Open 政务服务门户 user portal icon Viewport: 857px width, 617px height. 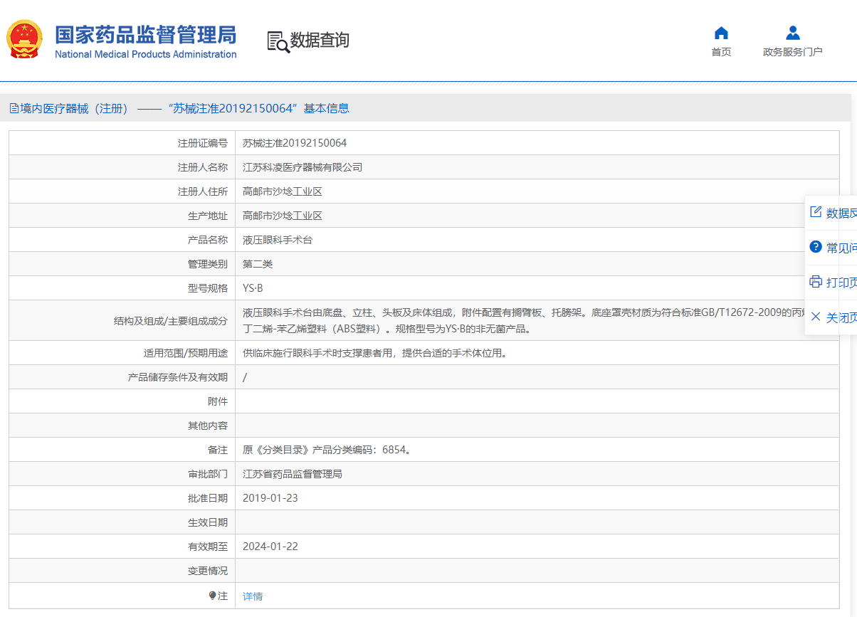coord(793,33)
